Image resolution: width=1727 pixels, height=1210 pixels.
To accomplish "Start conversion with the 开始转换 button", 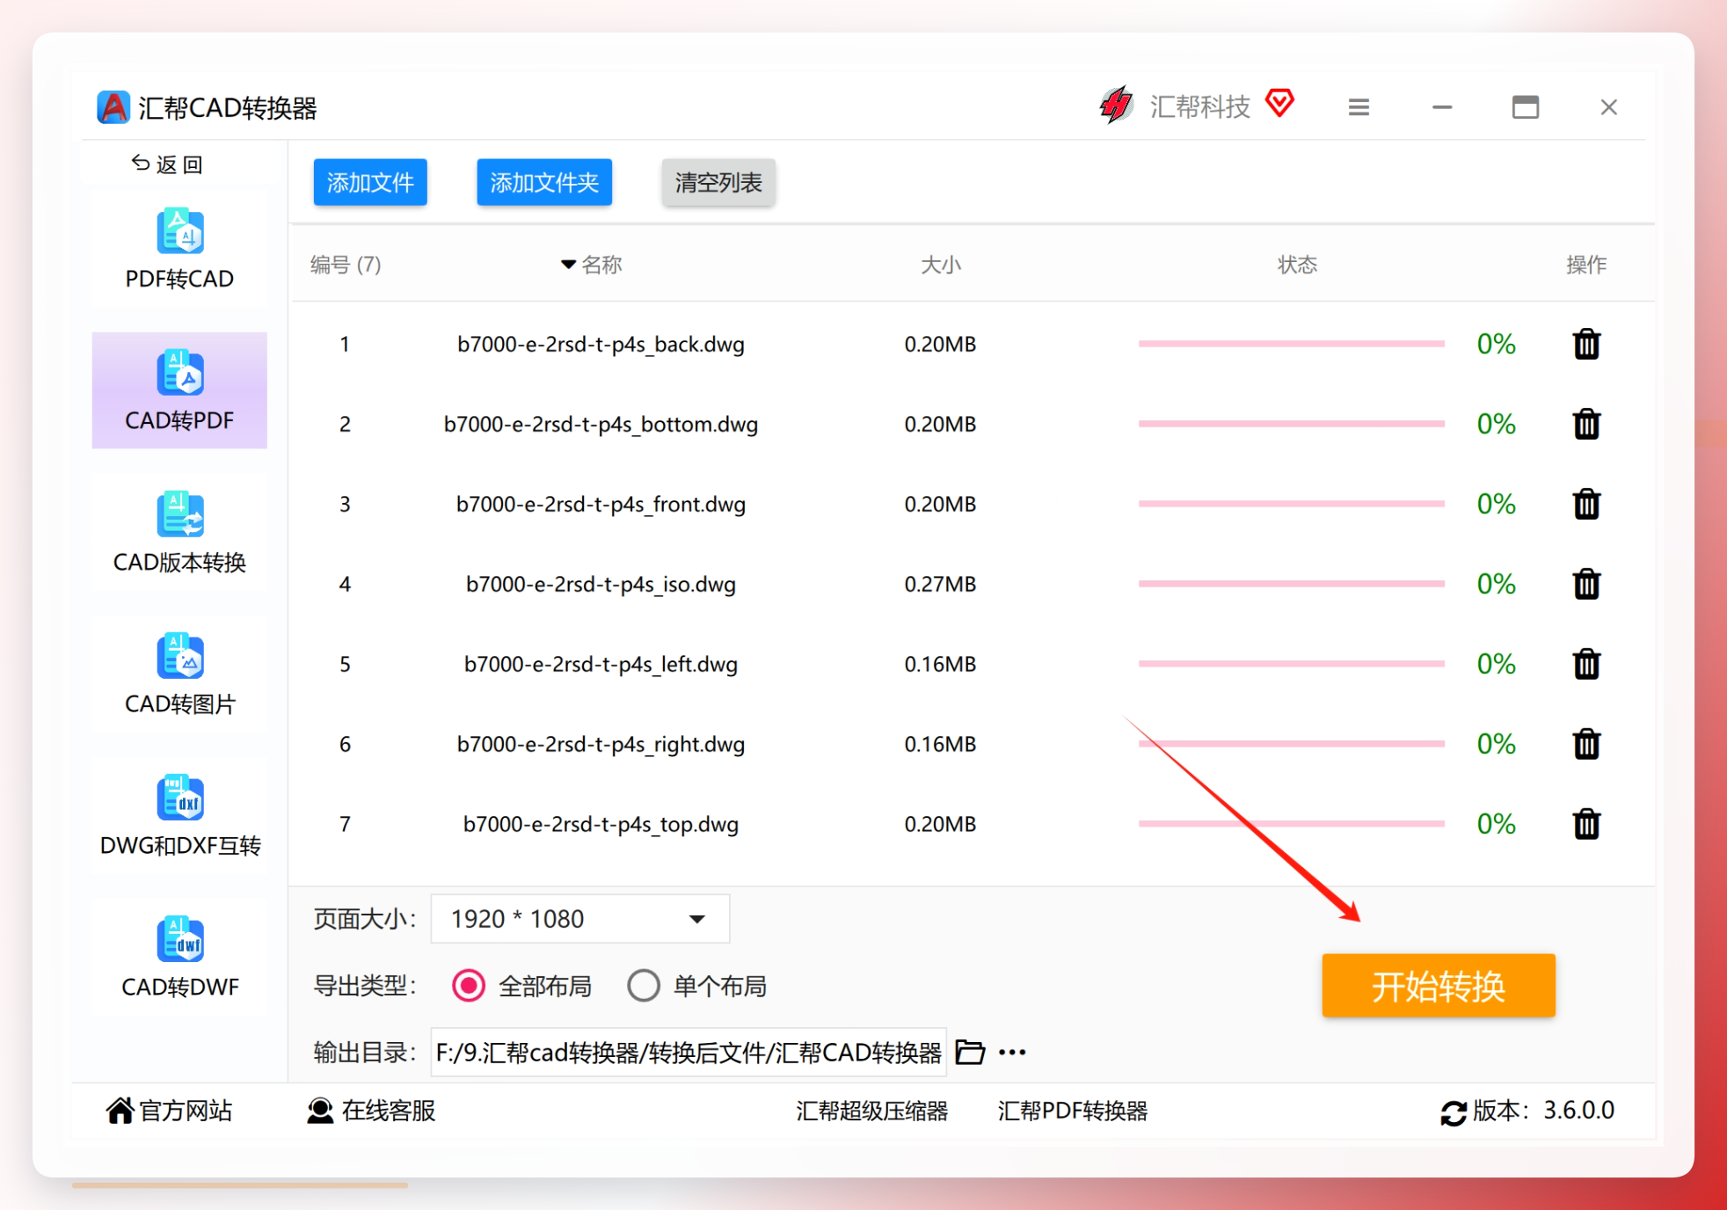I will click(x=1439, y=986).
